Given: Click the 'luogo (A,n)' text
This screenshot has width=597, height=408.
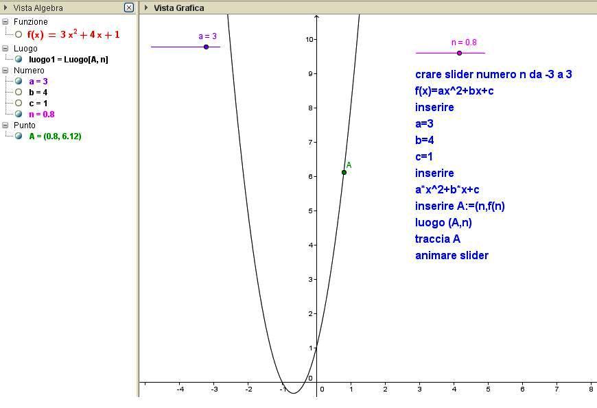Looking at the screenshot, I should click(443, 222).
